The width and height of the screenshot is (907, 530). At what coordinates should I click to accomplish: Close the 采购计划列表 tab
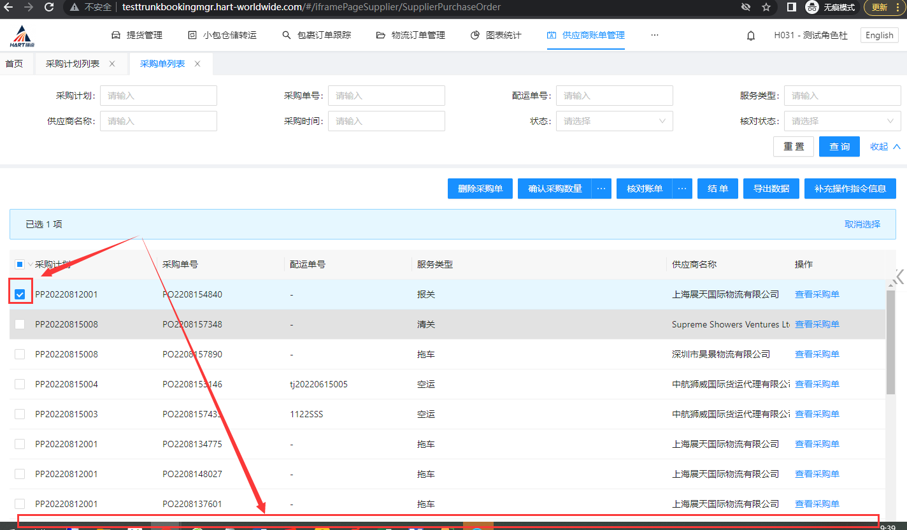point(112,64)
